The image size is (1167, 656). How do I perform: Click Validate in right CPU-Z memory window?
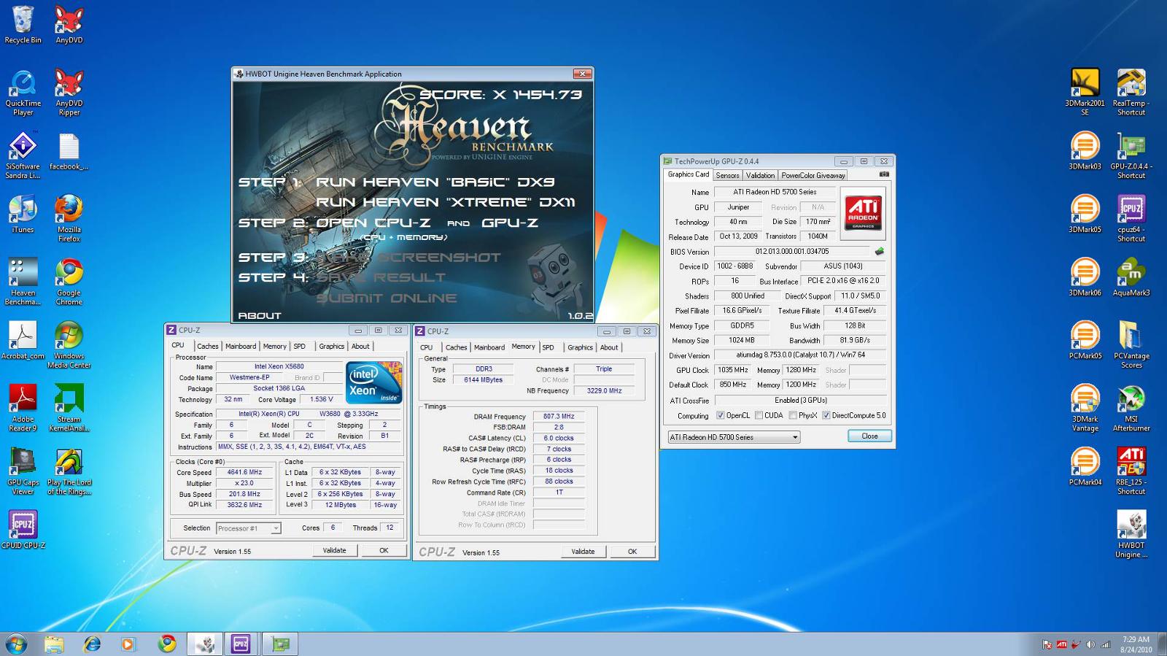point(583,552)
